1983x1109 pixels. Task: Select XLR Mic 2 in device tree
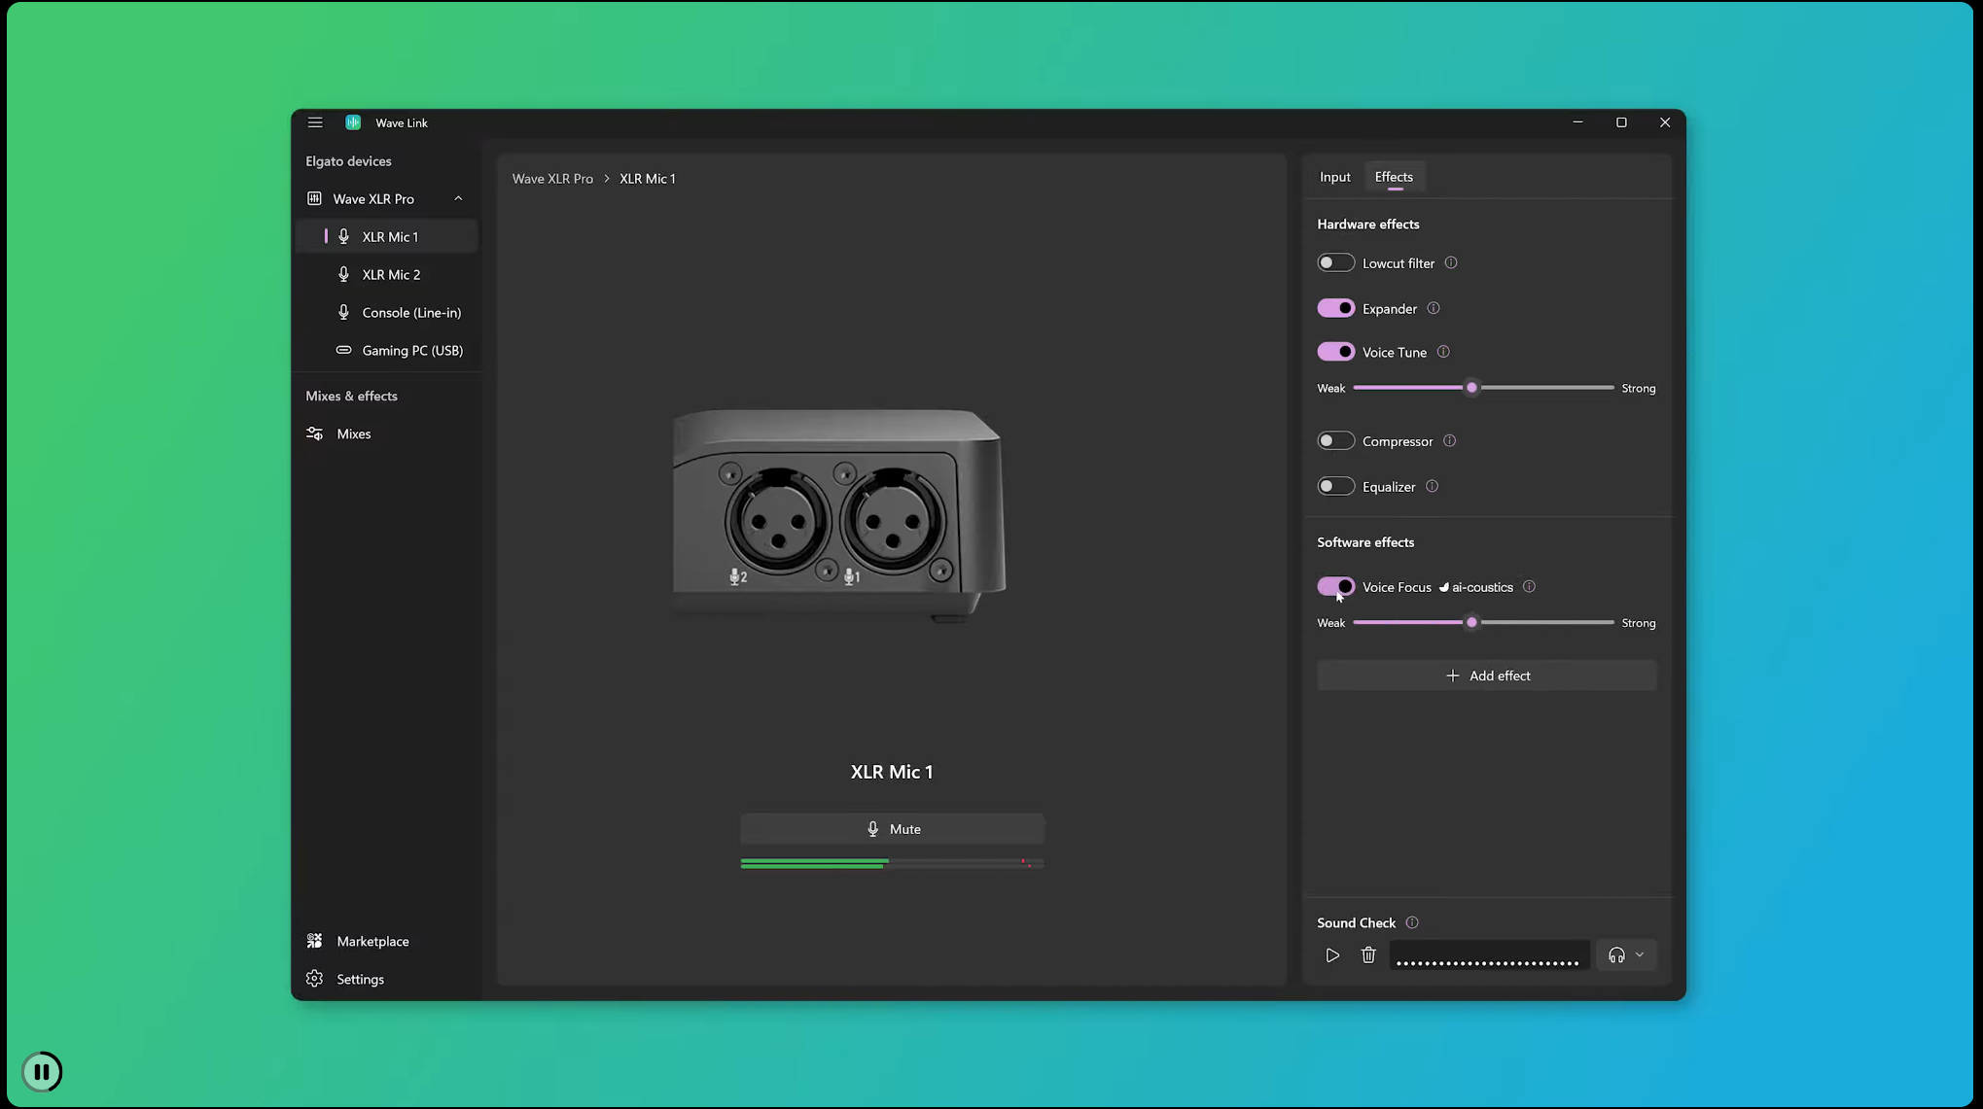click(391, 275)
